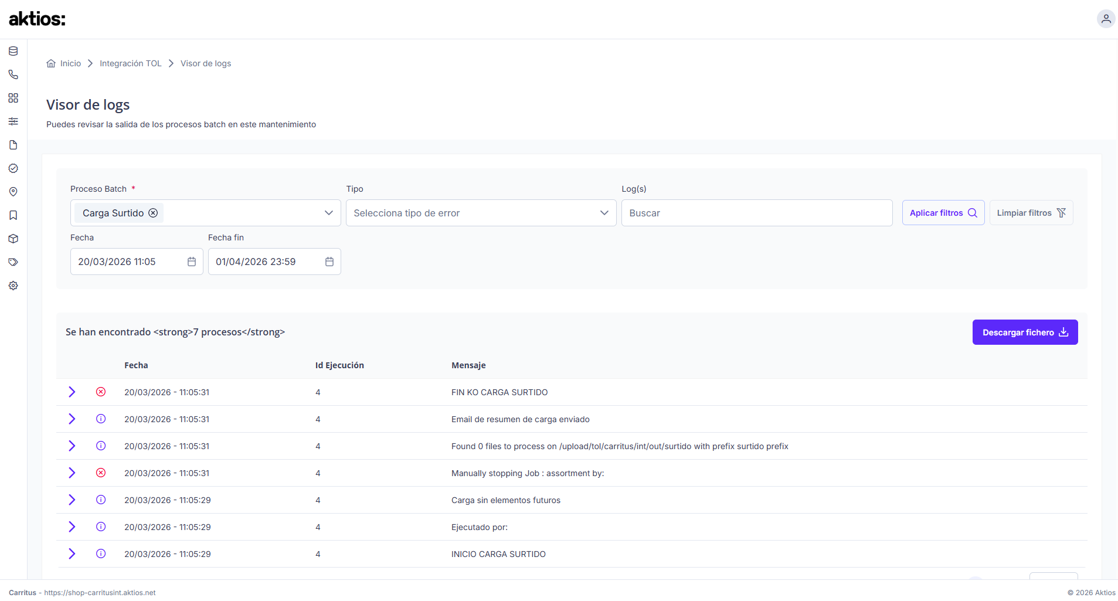Go to Inicio in the breadcrumb
The width and height of the screenshot is (1118, 601).
(x=64, y=63)
